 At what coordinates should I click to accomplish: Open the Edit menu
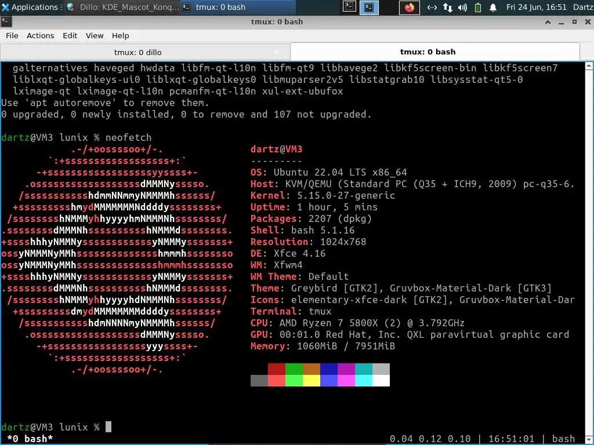pos(70,35)
